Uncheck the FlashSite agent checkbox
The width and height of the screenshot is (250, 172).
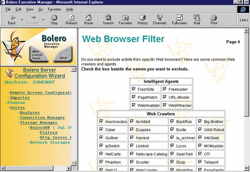(134, 89)
